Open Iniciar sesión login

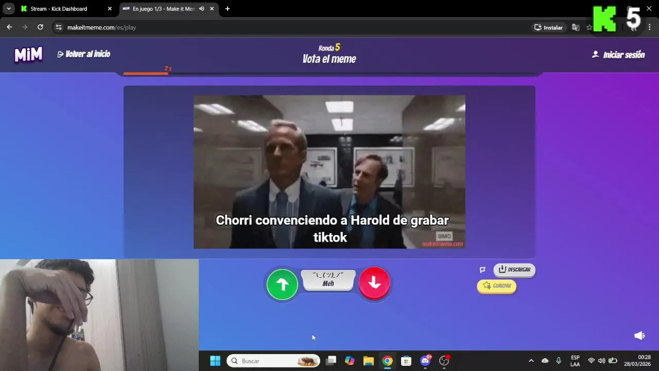coord(618,55)
